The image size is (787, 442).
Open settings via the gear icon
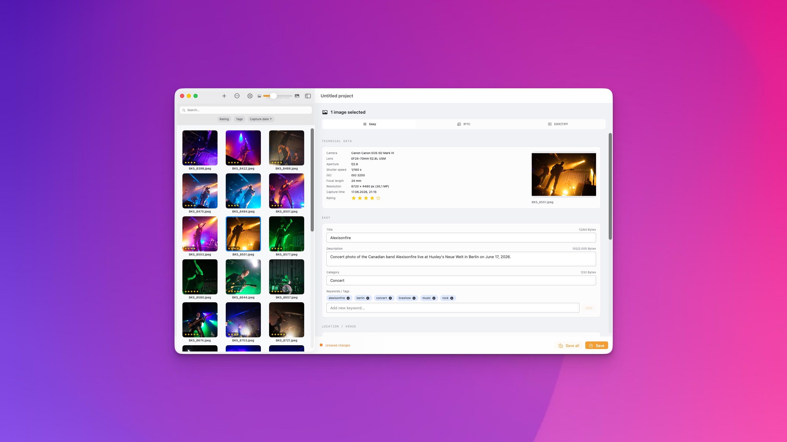(x=250, y=96)
